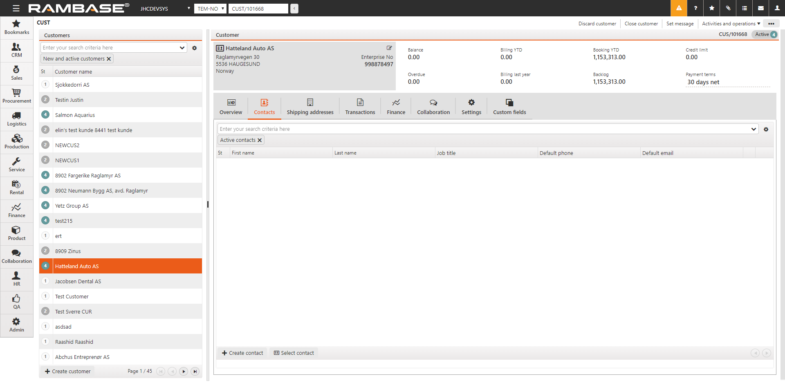Go to next page of customers

(184, 371)
